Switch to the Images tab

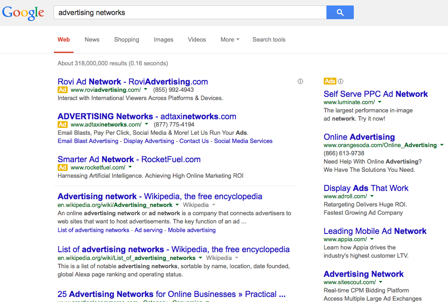click(163, 40)
